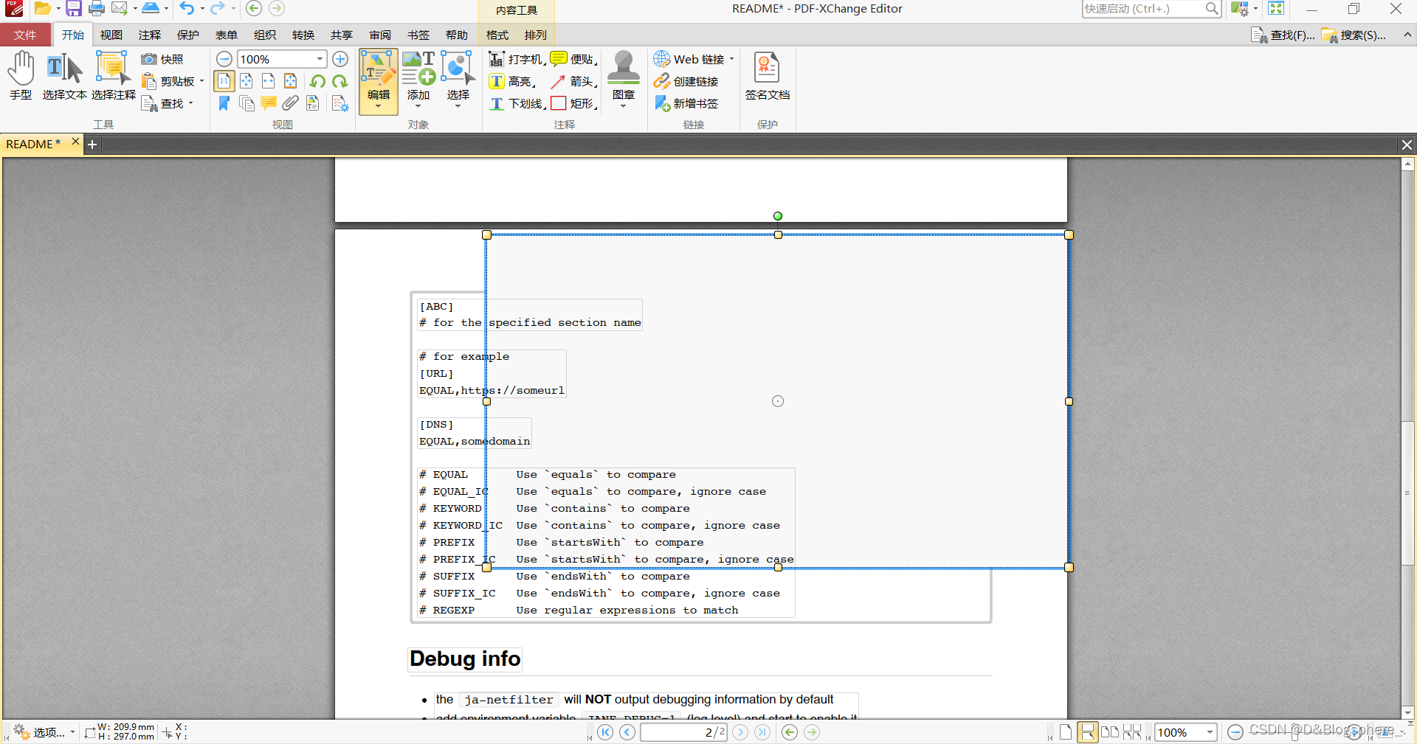Select the Rectangle annotation tool
1417x744 pixels.
tap(573, 103)
